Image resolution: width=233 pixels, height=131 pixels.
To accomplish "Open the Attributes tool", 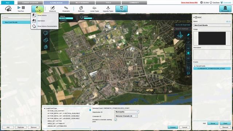I will 81,9.
